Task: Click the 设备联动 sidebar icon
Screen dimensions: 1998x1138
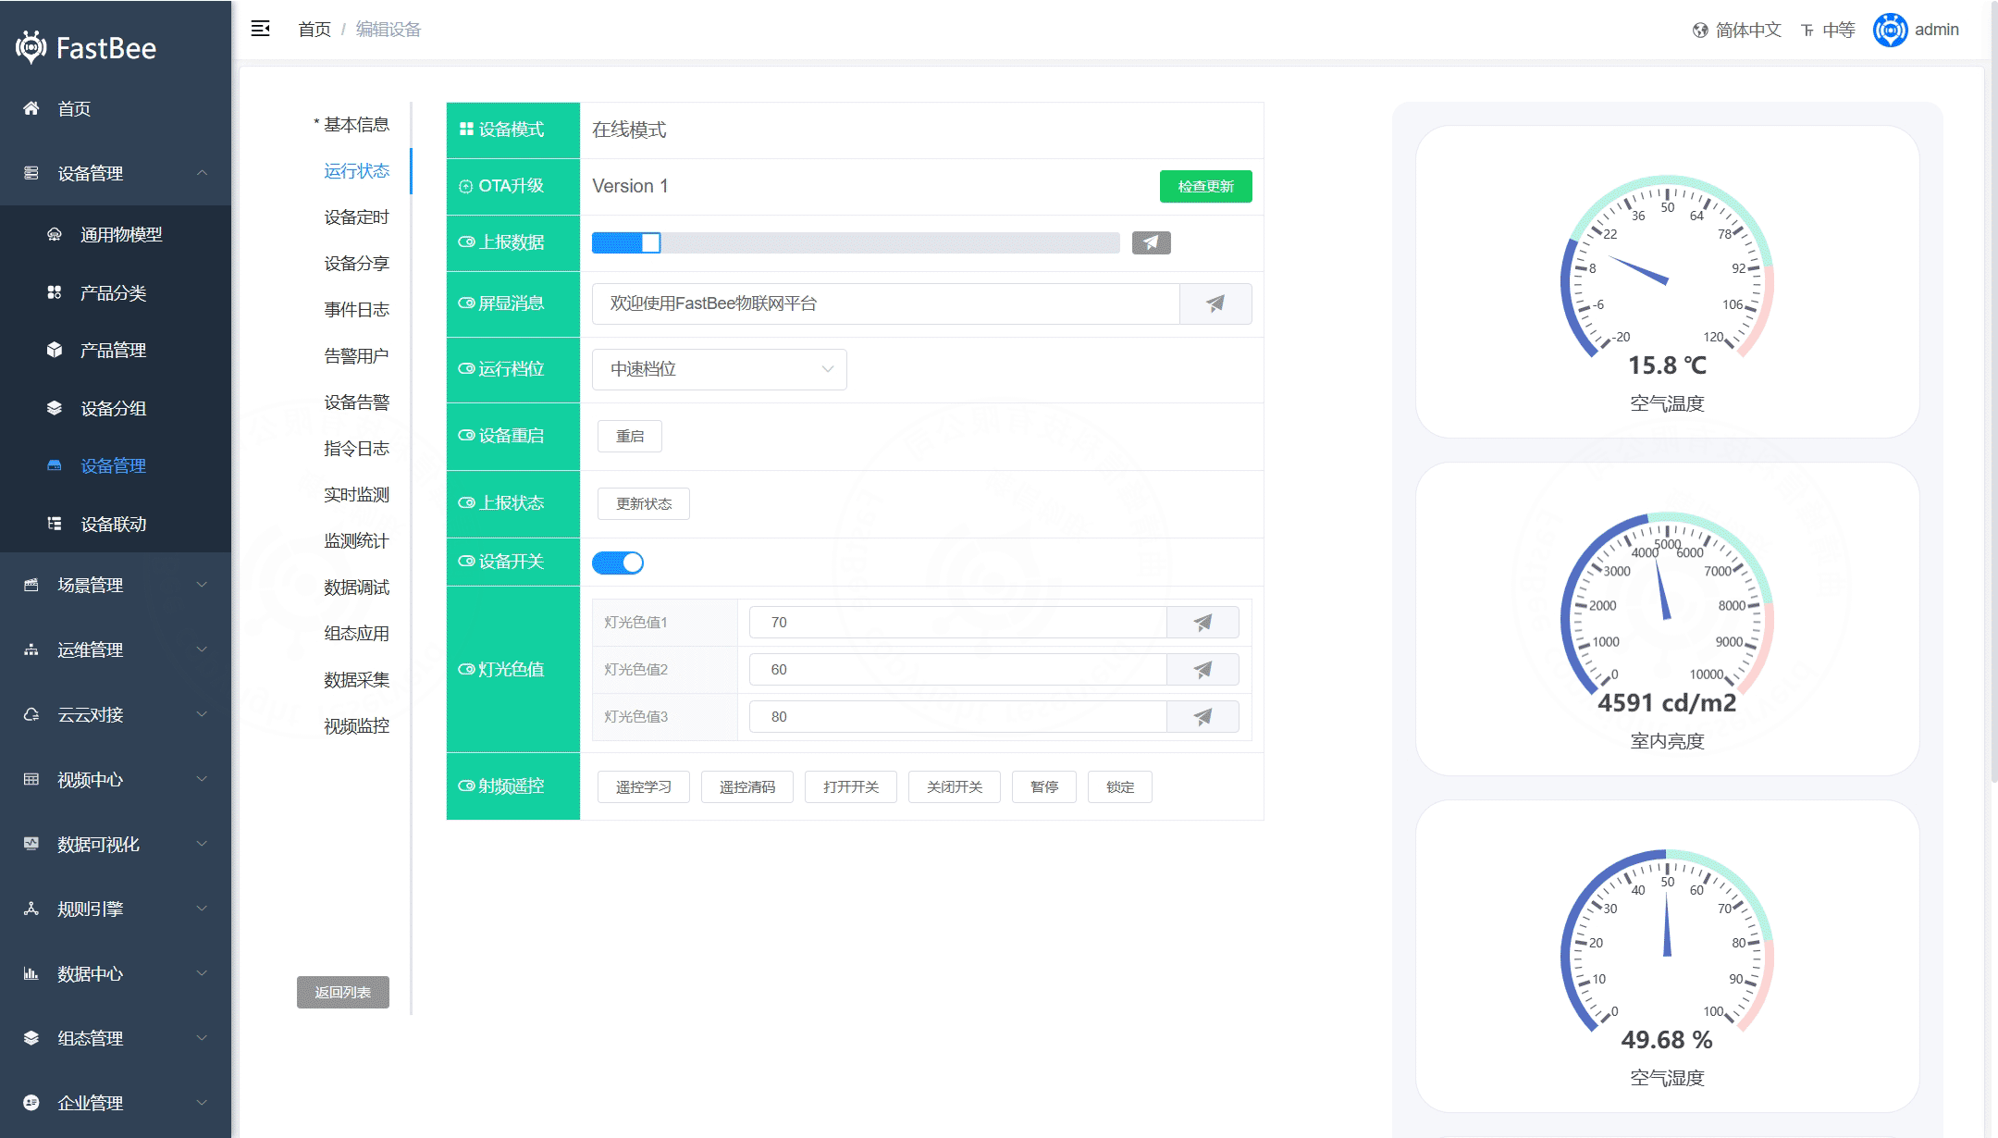Action: click(x=55, y=524)
